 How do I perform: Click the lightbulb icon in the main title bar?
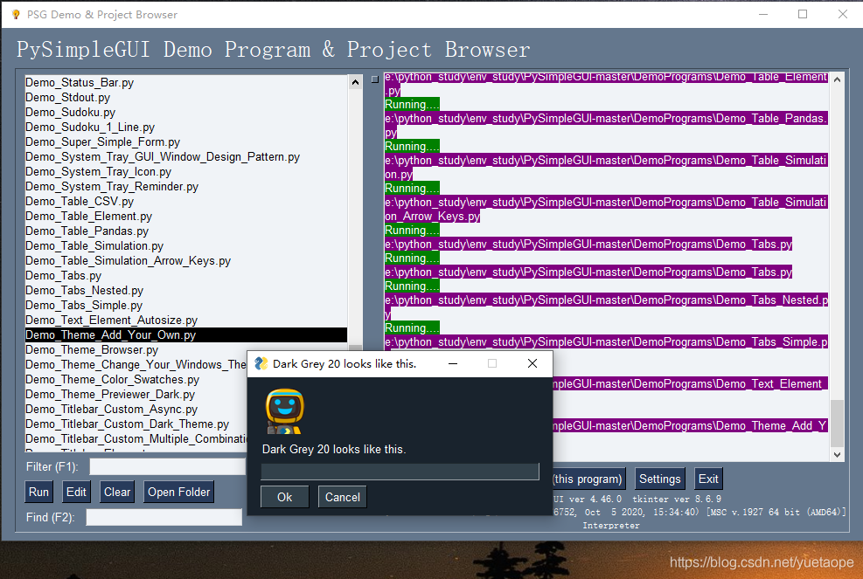coord(16,14)
